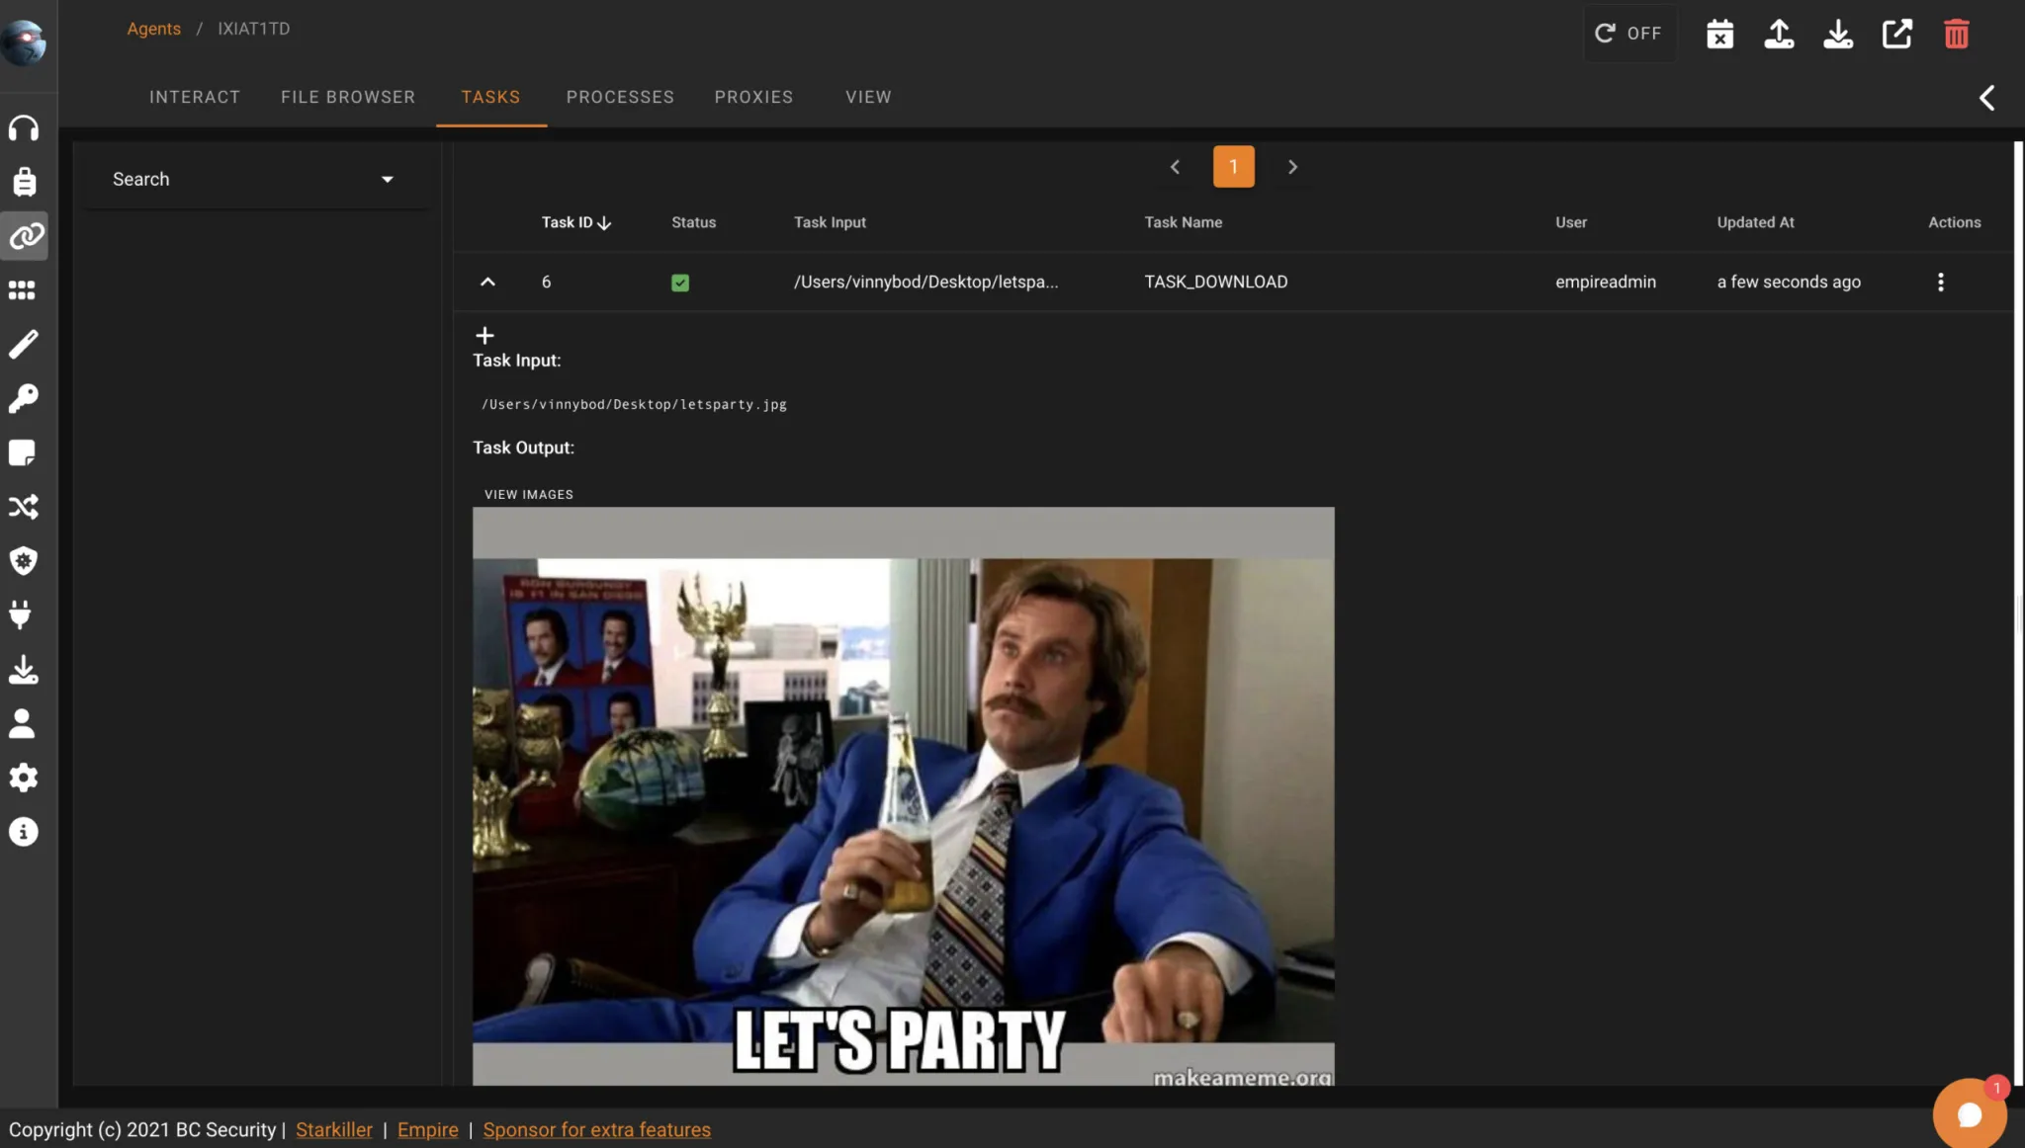The height and width of the screenshot is (1148, 2025).
Task: Click the headphones Listeners icon in sidebar
Action: [24, 128]
